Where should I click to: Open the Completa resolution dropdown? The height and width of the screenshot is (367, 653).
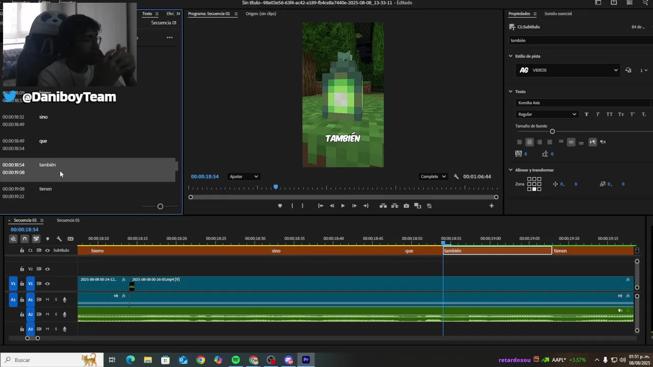point(433,176)
